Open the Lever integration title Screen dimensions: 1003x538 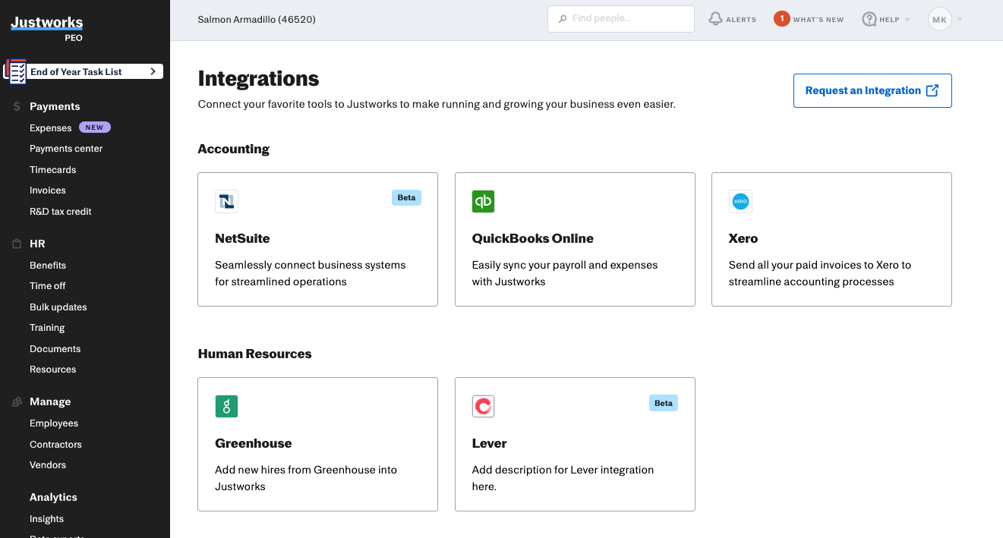point(489,443)
